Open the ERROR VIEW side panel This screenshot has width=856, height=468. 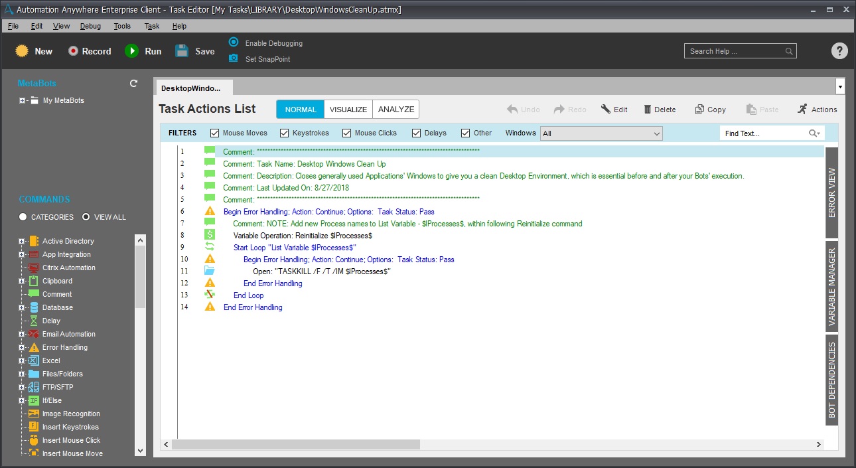point(831,193)
